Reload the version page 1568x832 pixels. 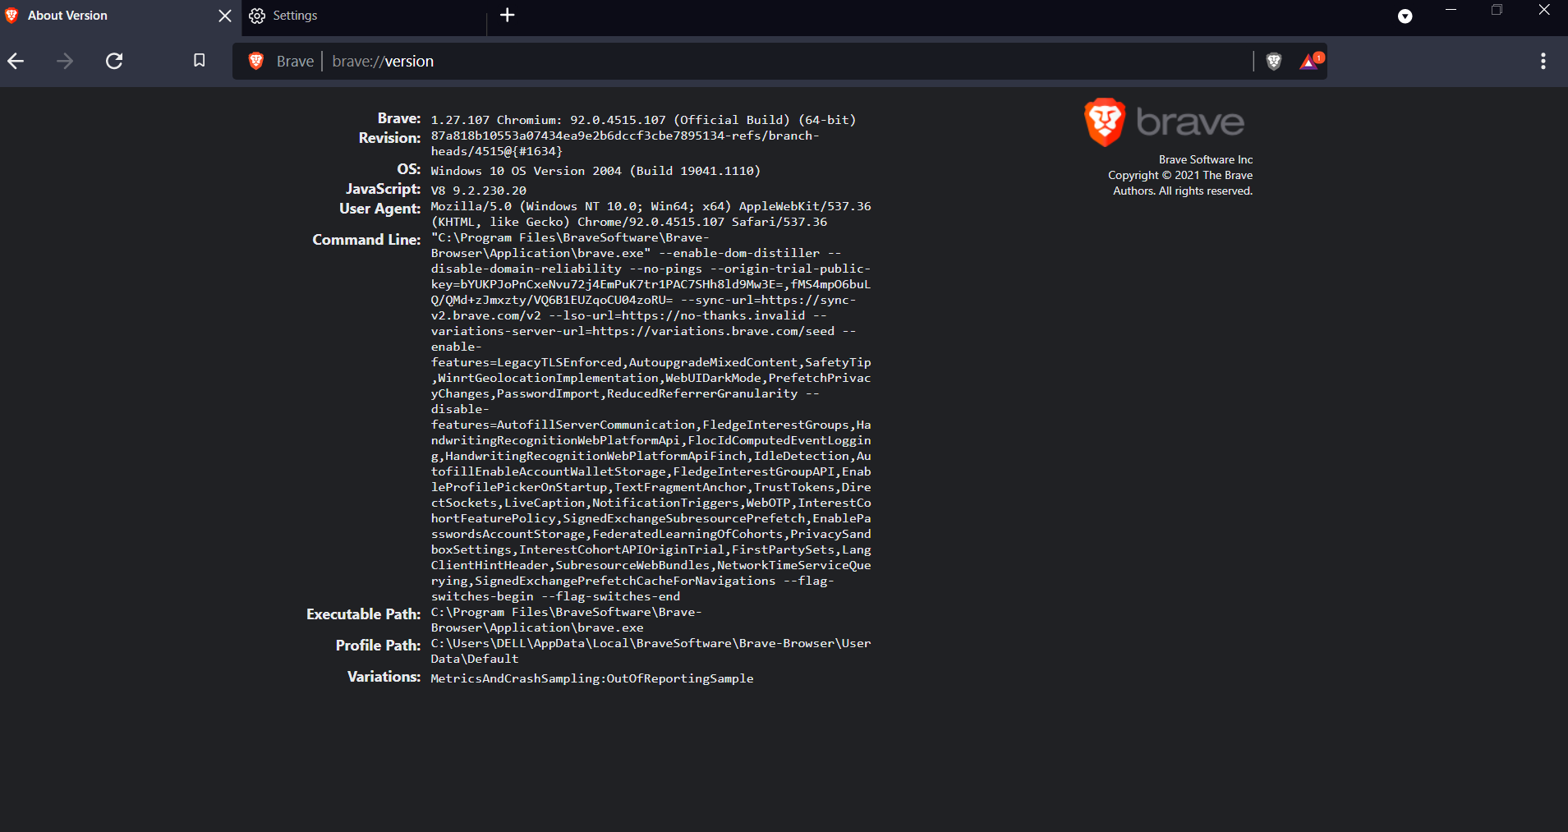[x=114, y=61]
